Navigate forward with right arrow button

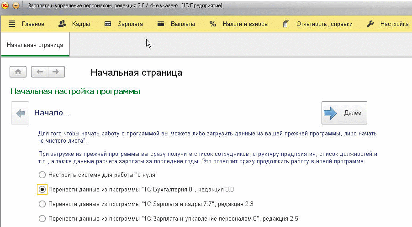pyautogui.click(x=56, y=72)
